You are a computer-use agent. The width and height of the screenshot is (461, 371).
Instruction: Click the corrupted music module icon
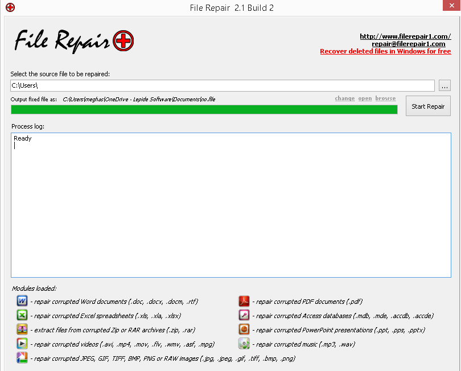coord(244,344)
